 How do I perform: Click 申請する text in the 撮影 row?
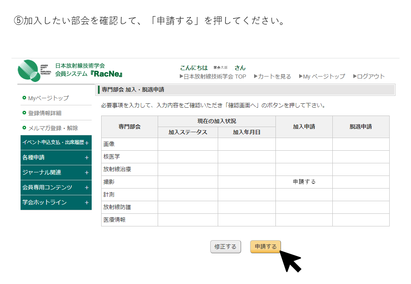tap(304, 182)
